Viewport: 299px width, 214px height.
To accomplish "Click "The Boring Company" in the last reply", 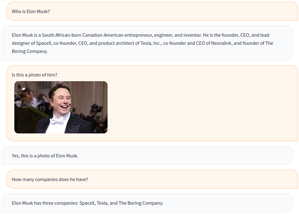I will (140, 203).
